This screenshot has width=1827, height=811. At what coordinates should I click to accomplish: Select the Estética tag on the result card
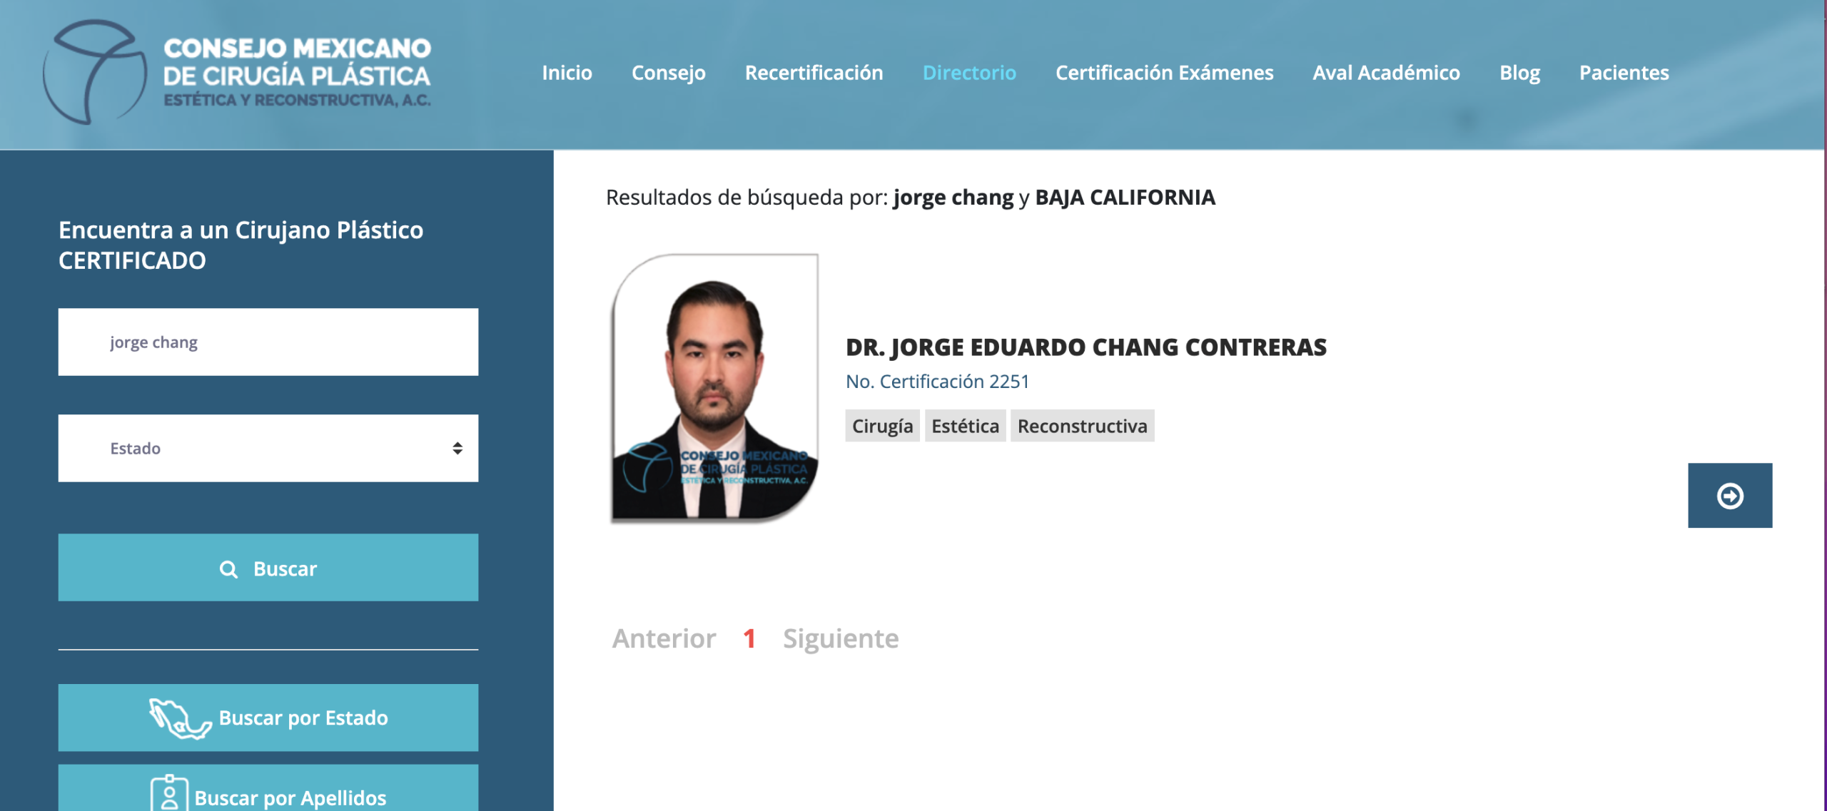(x=965, y=426)
